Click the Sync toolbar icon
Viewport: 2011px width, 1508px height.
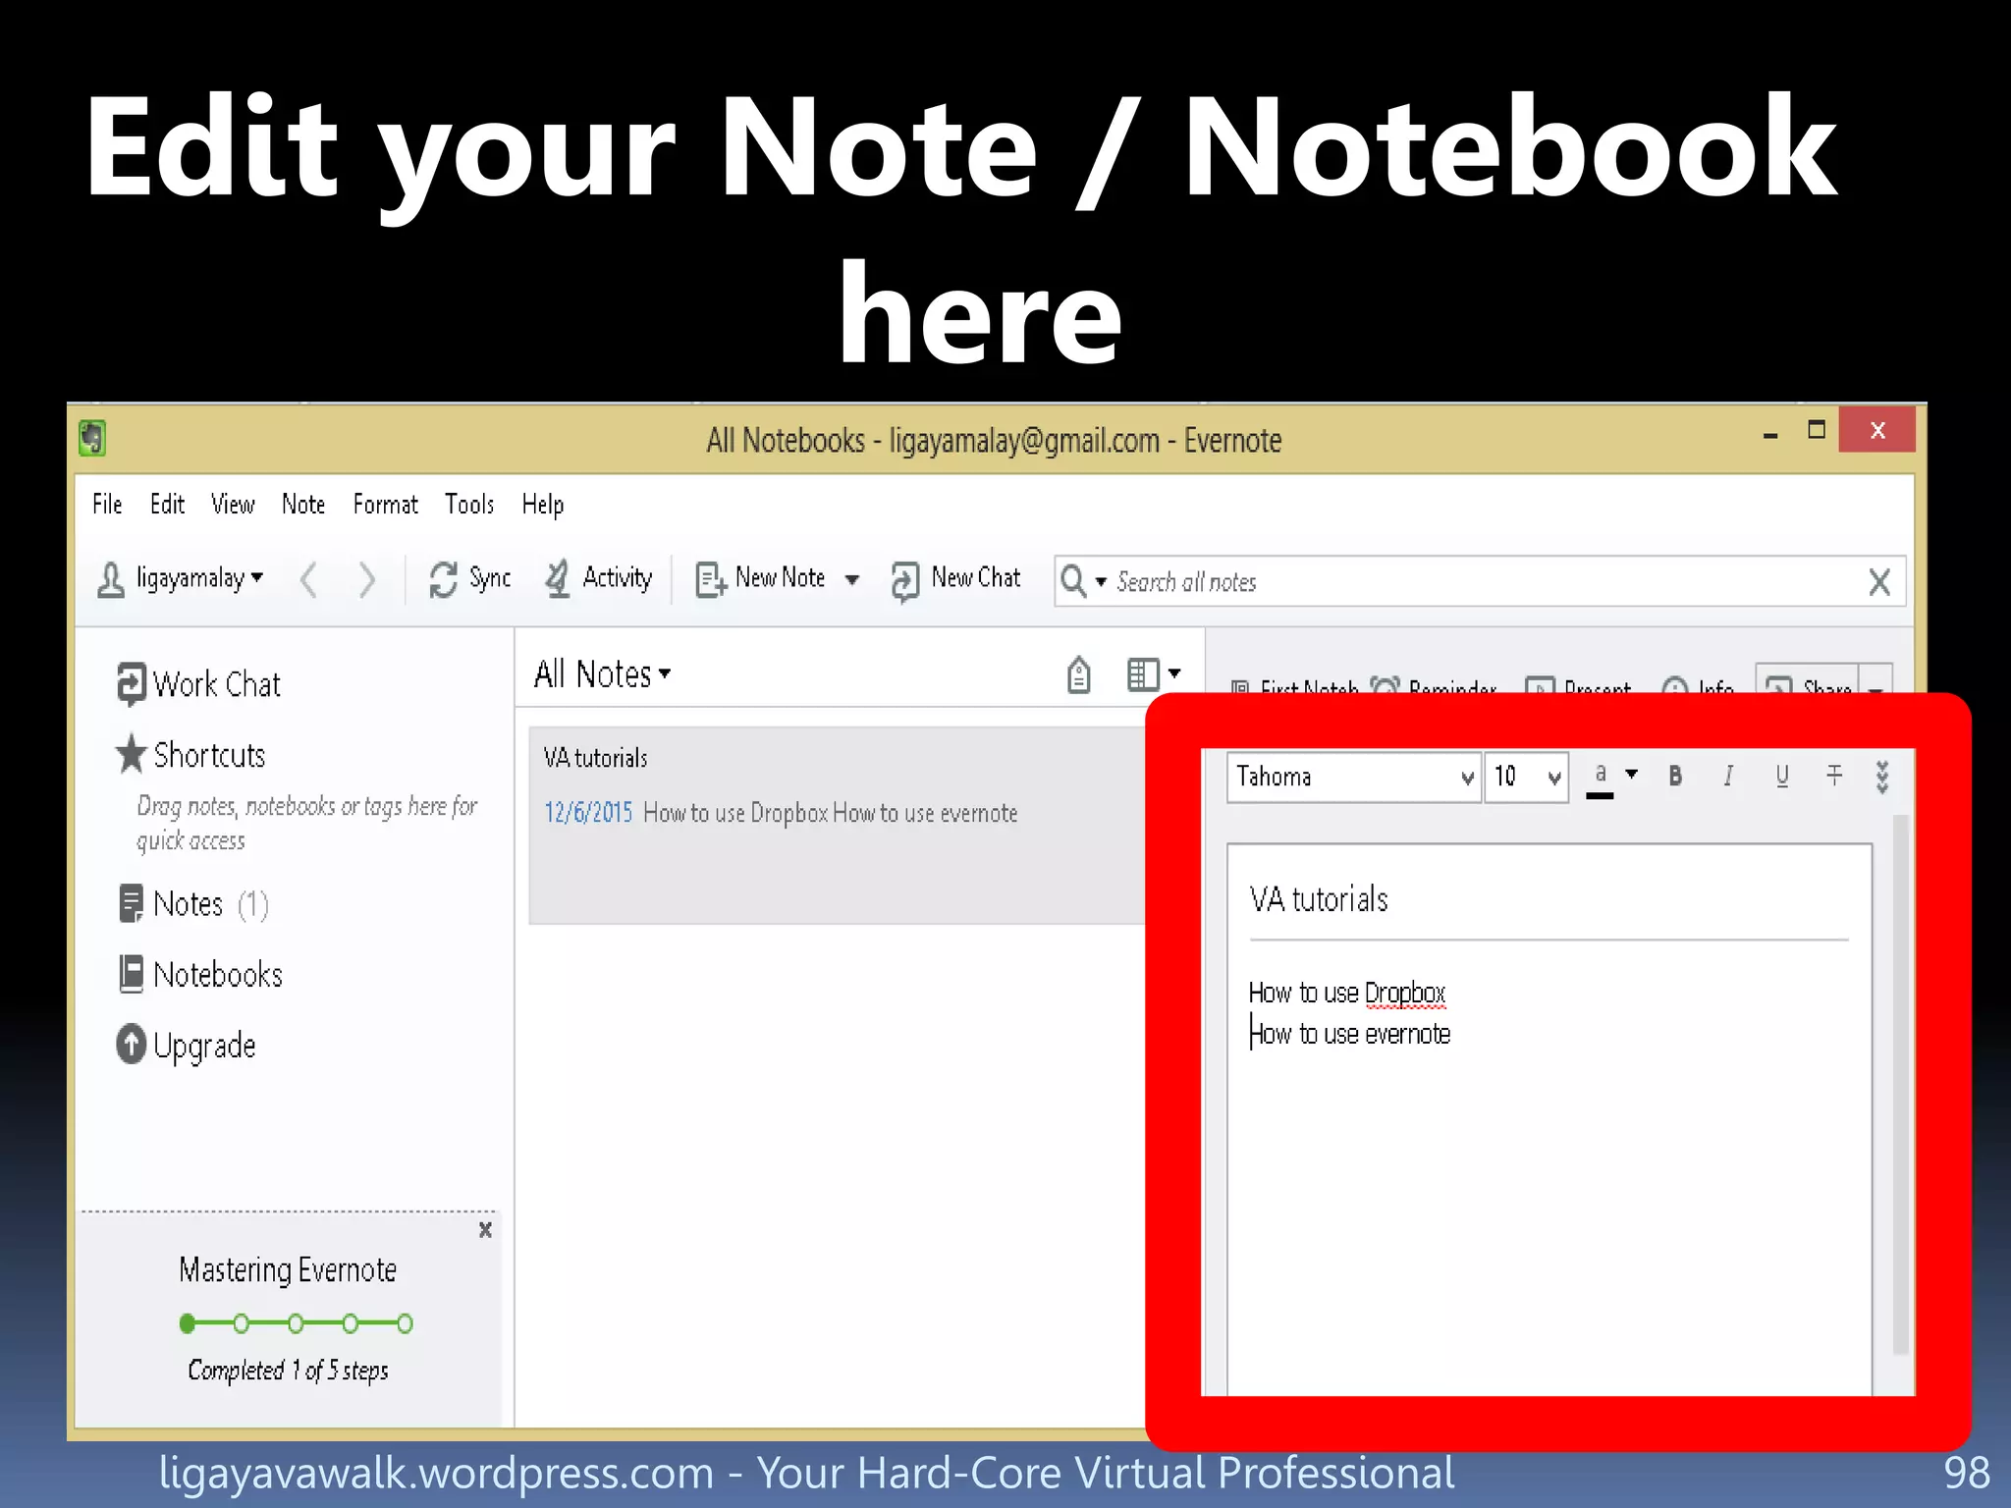[x=444, y=579]
